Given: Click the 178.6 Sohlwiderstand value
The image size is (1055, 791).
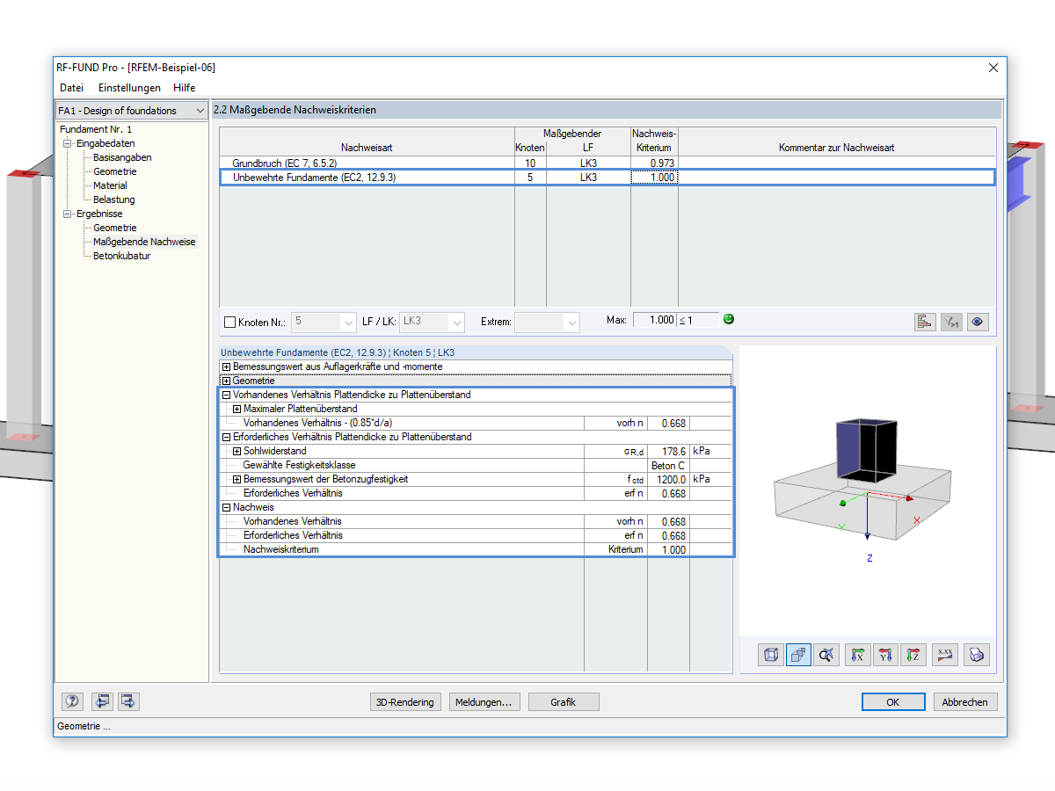Looking at the screenshot, I should click(x=668, y=451).
